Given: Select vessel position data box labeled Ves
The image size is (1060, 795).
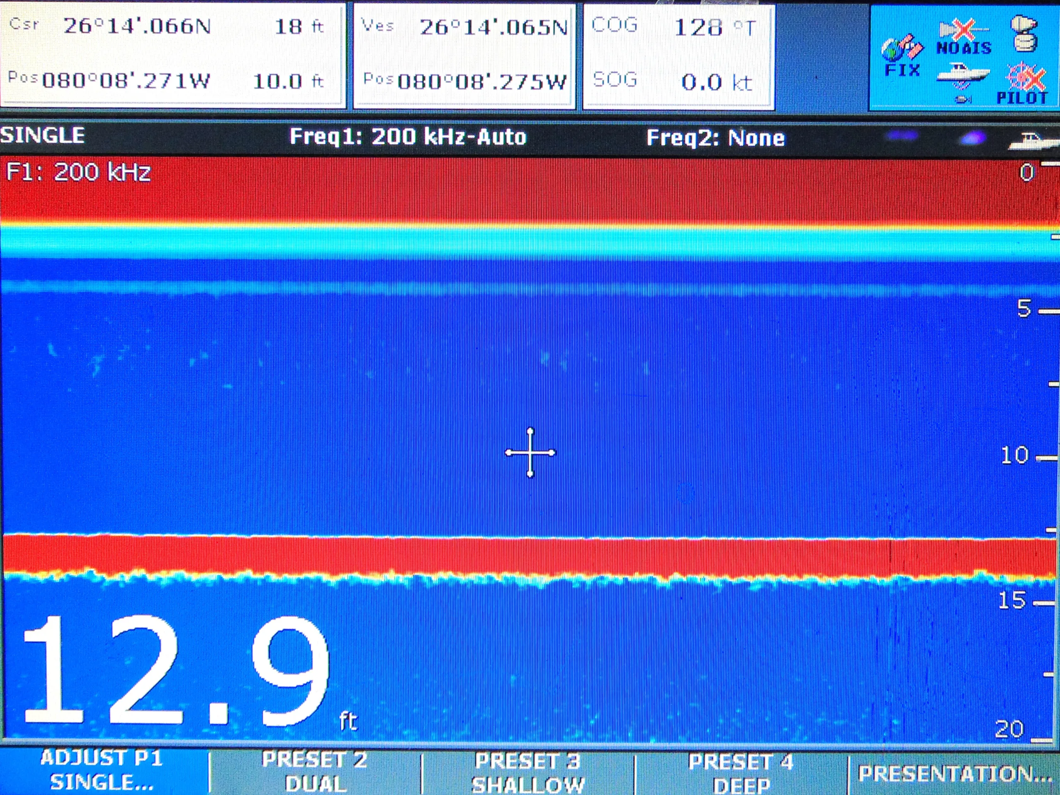Looking at the screenshot, I should point(464,56).
